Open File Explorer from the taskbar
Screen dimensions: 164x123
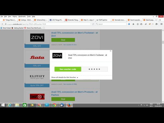[x=17, y=105]
